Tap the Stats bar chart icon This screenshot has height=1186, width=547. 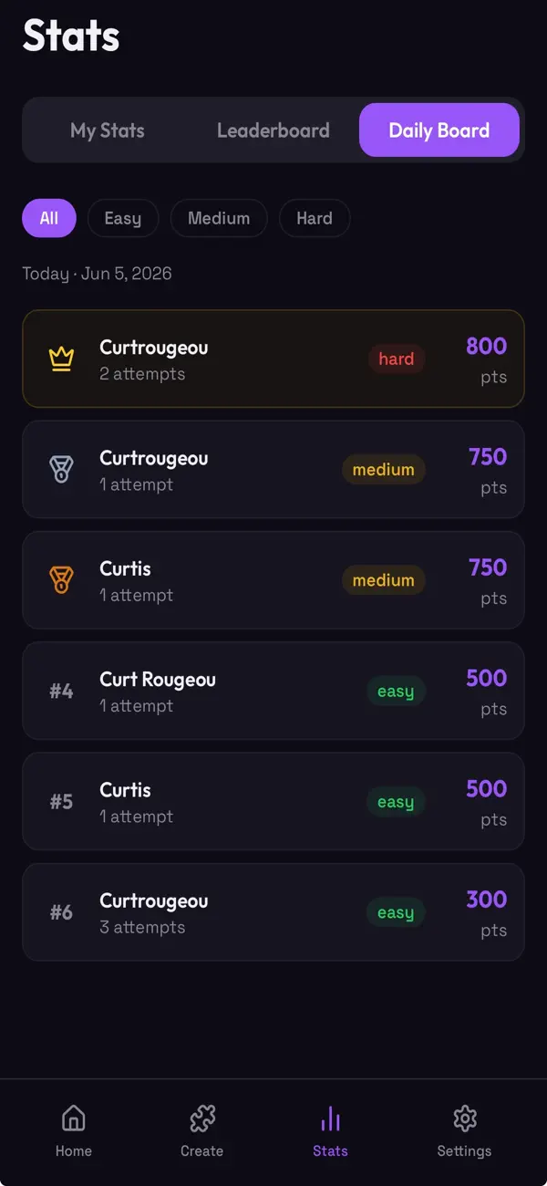pyautogui.click(x=330, y=1118)
